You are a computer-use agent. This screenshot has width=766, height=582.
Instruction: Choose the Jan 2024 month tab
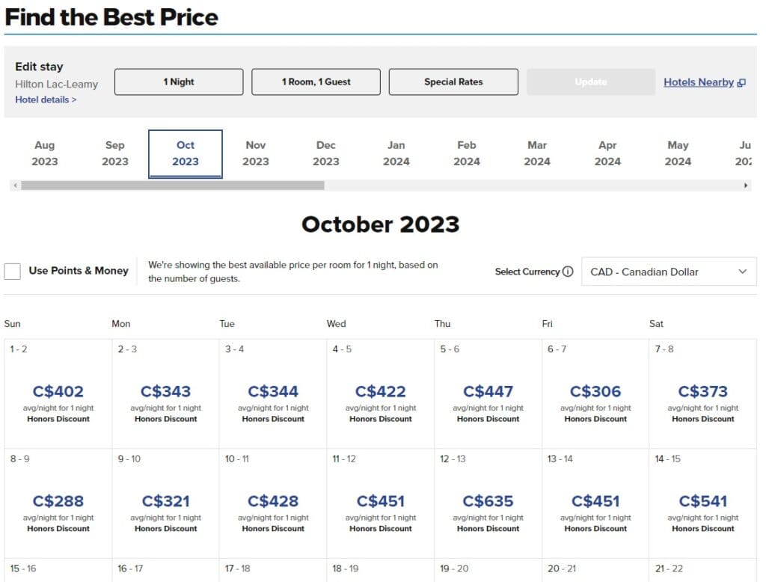(396, 153)
